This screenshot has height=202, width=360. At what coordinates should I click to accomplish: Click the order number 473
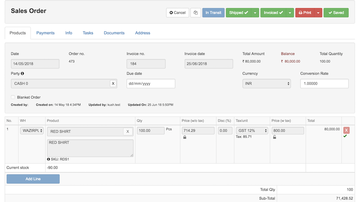[x=72, y=61]
